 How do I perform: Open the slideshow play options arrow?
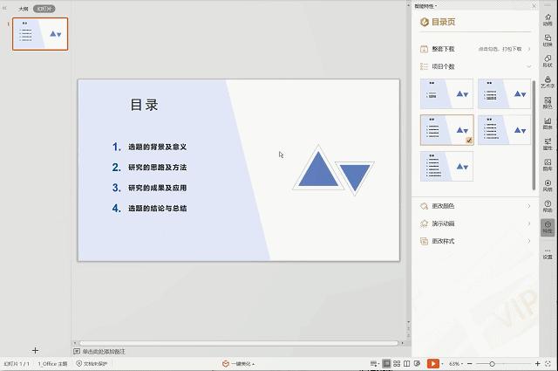(442, 364)
